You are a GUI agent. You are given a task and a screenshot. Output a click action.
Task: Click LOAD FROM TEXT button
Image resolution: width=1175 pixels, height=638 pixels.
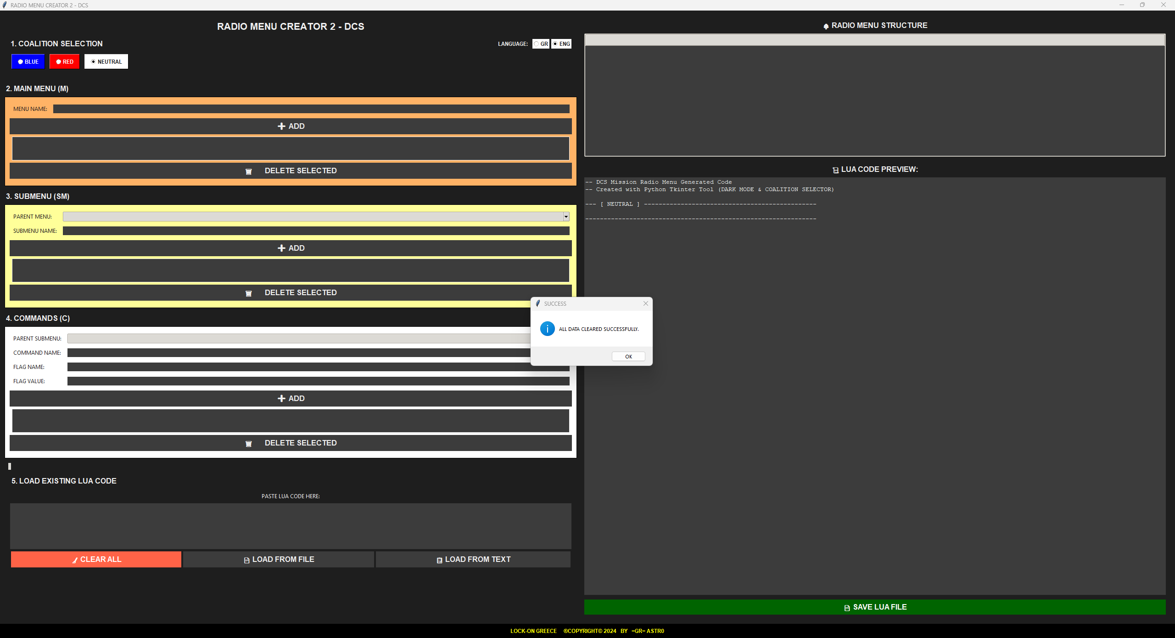pyautogui.click(x=473, y=559)
